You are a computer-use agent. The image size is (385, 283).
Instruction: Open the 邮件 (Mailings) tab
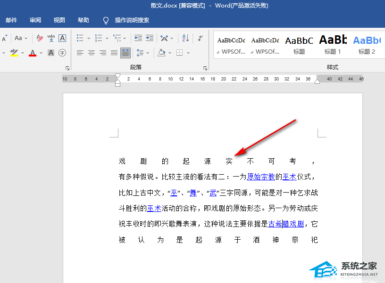click(11, 20)
